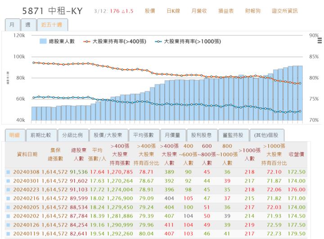Click the rightmost shareholder count bar

[x=300, y=93]
